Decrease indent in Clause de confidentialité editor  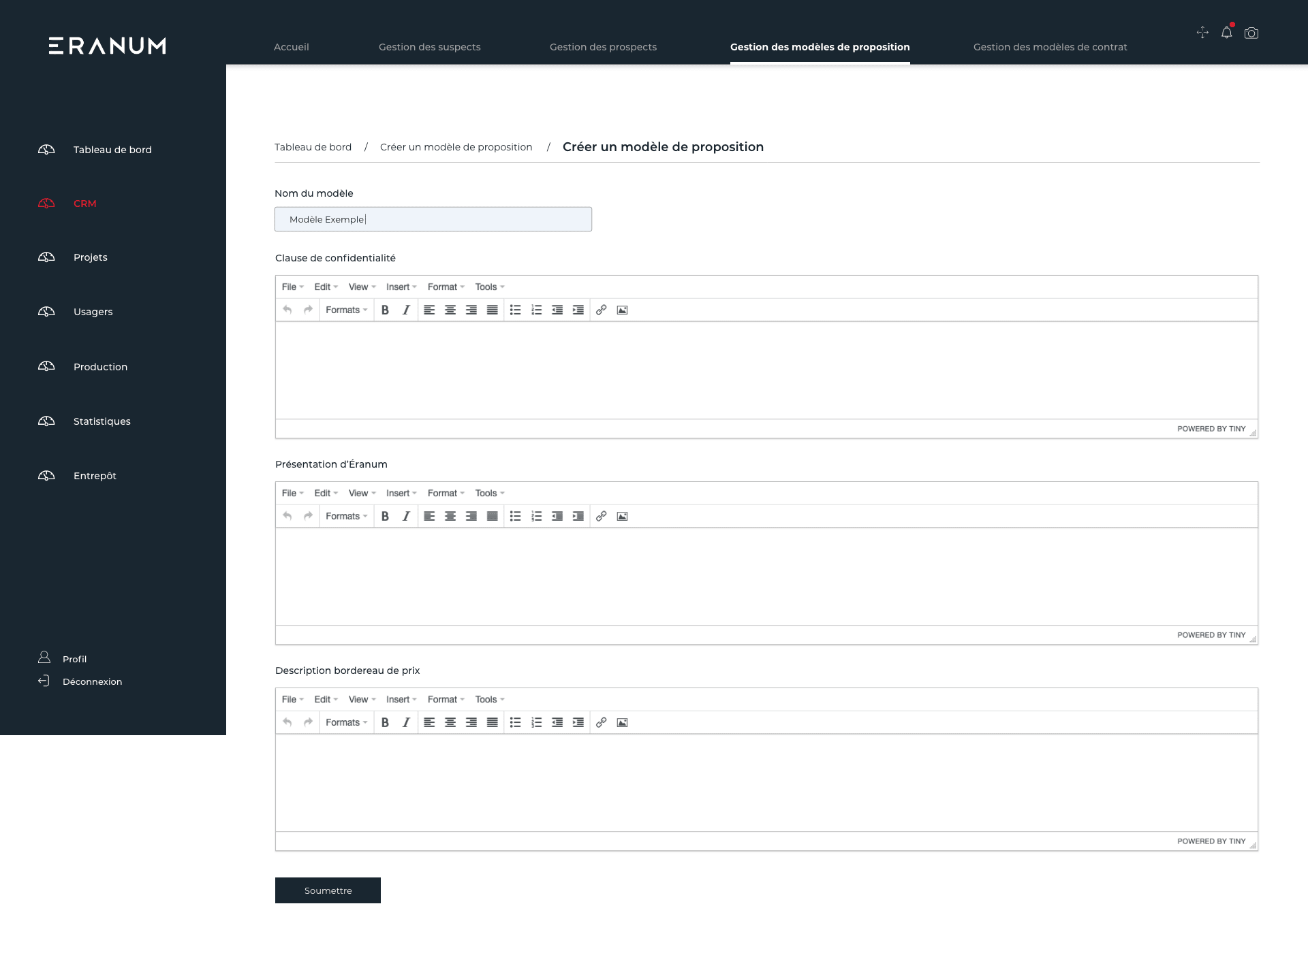click(557, 310)
